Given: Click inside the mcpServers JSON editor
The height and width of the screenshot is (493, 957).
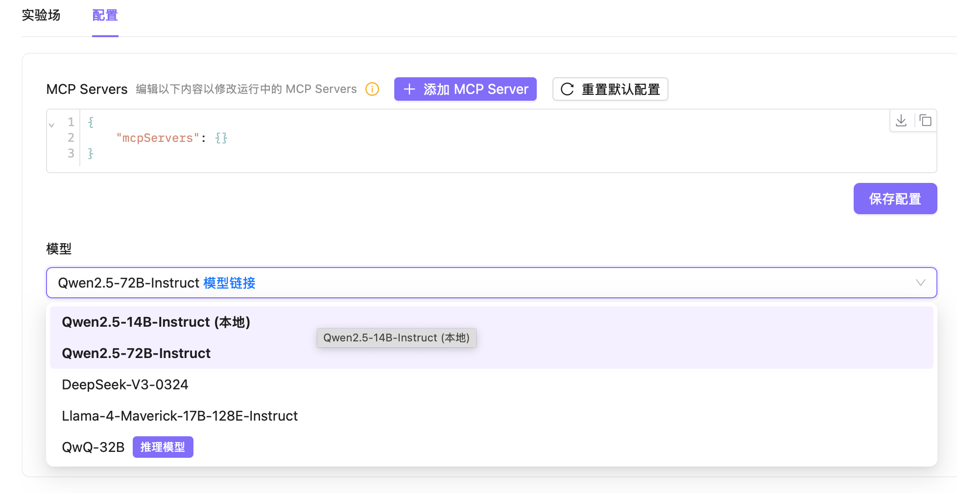Looking at the screenshot, I should click(x=491, y=141).
